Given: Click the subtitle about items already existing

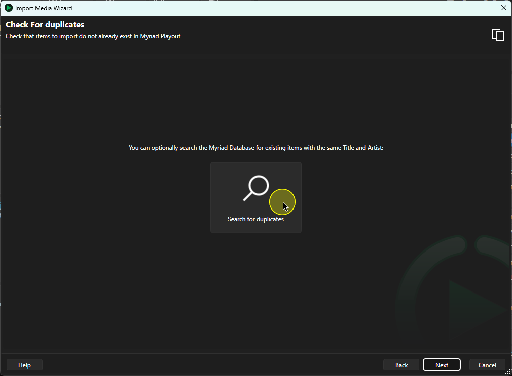Looking at the screenshot, I should click(93, 36).
